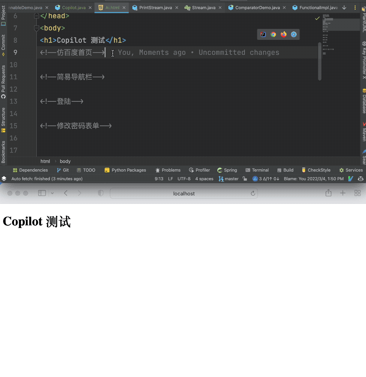
Task: Close the Stream.java tab
Action: pos(220,8)
